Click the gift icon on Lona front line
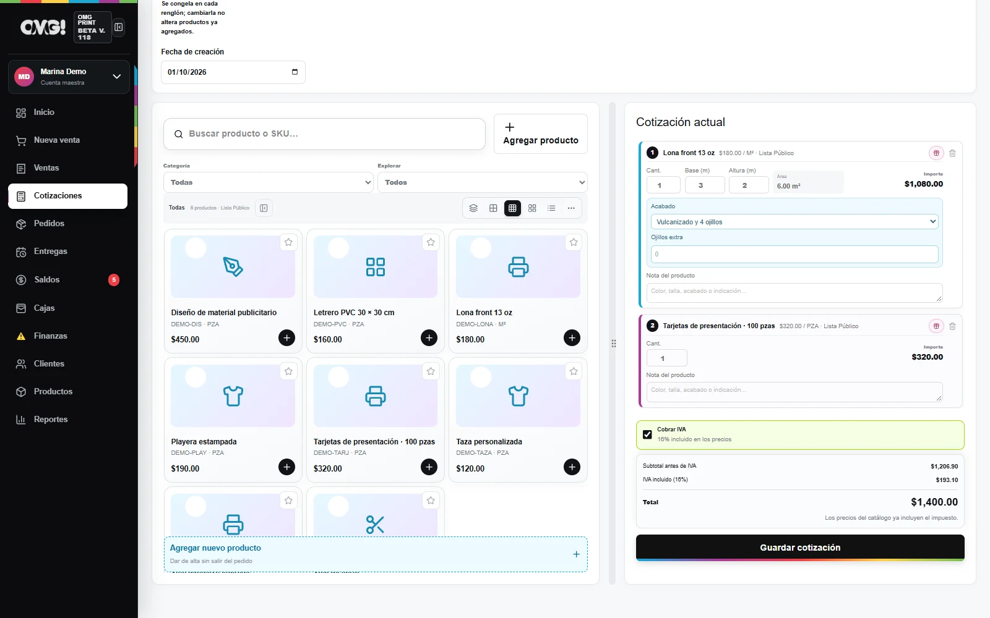The image size is (990, 618). coord(936,153)
